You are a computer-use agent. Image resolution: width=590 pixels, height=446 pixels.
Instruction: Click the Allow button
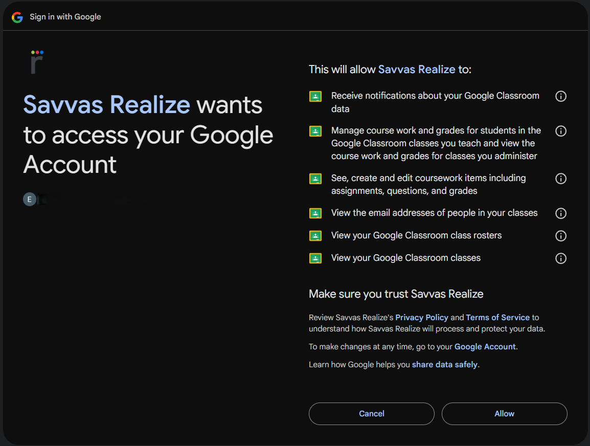(x=504, y=414)
